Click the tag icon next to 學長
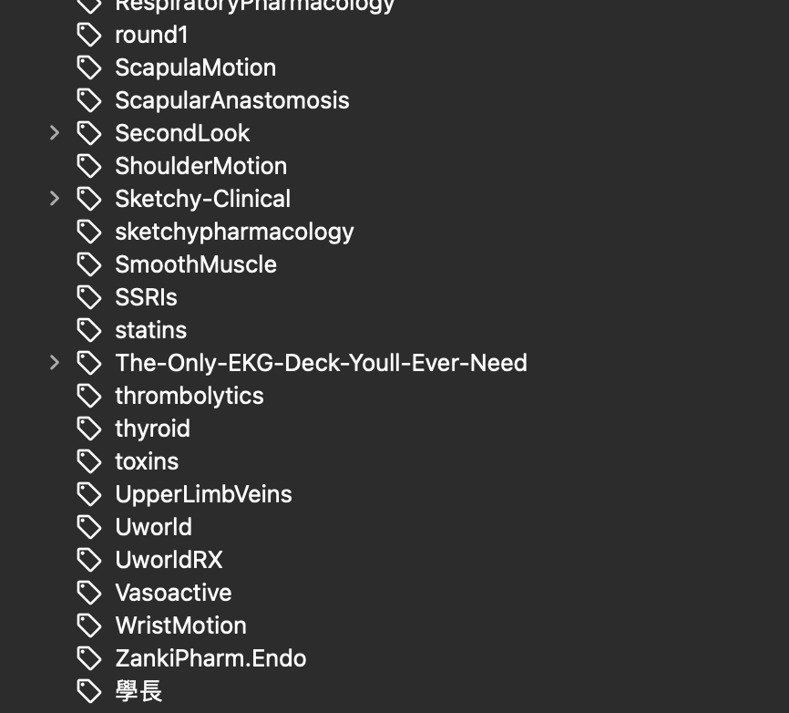 (x=88, y=691)
